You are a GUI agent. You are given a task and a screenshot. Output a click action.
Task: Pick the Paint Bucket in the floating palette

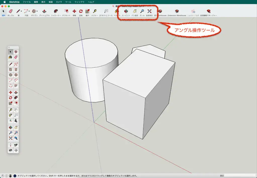click(11, 57)
